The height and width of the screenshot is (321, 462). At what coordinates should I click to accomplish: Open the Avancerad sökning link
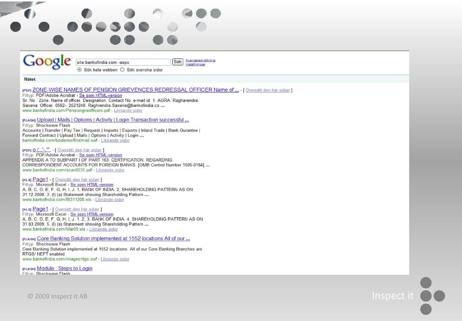point(200,60)
